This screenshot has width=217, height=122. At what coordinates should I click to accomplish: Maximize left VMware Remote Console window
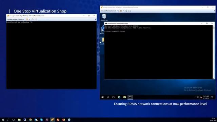point(89,16)
